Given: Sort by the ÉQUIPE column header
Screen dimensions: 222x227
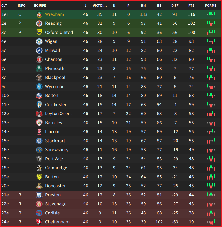Looking at the screenshot, I should [40, 6].
